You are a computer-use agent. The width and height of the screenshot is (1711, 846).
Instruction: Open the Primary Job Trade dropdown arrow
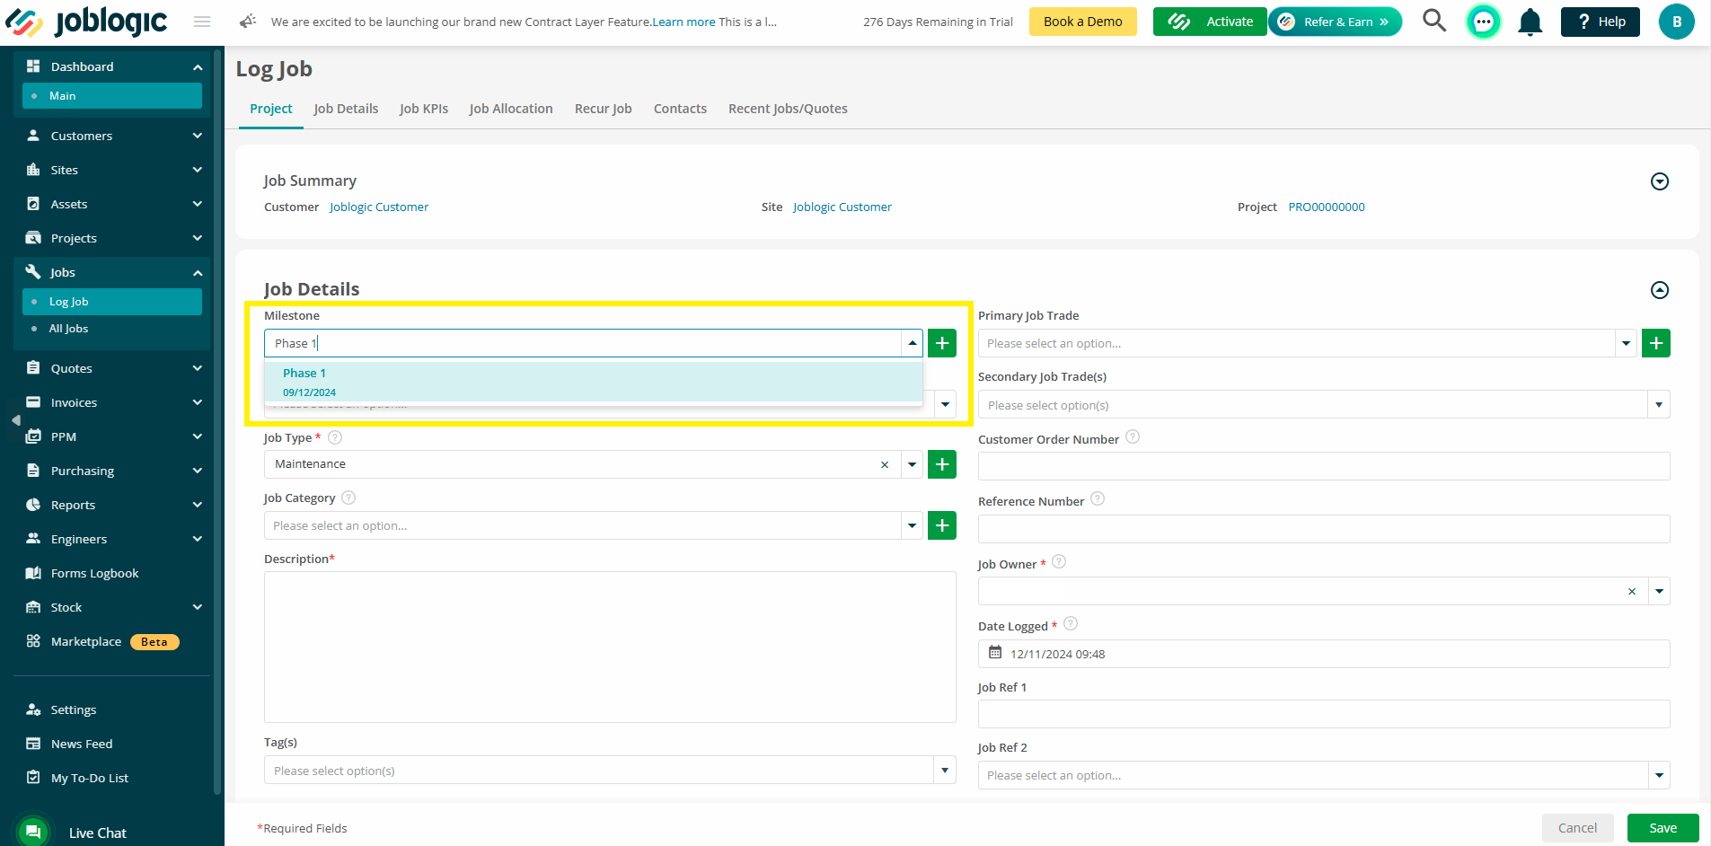coord(1626,343)
